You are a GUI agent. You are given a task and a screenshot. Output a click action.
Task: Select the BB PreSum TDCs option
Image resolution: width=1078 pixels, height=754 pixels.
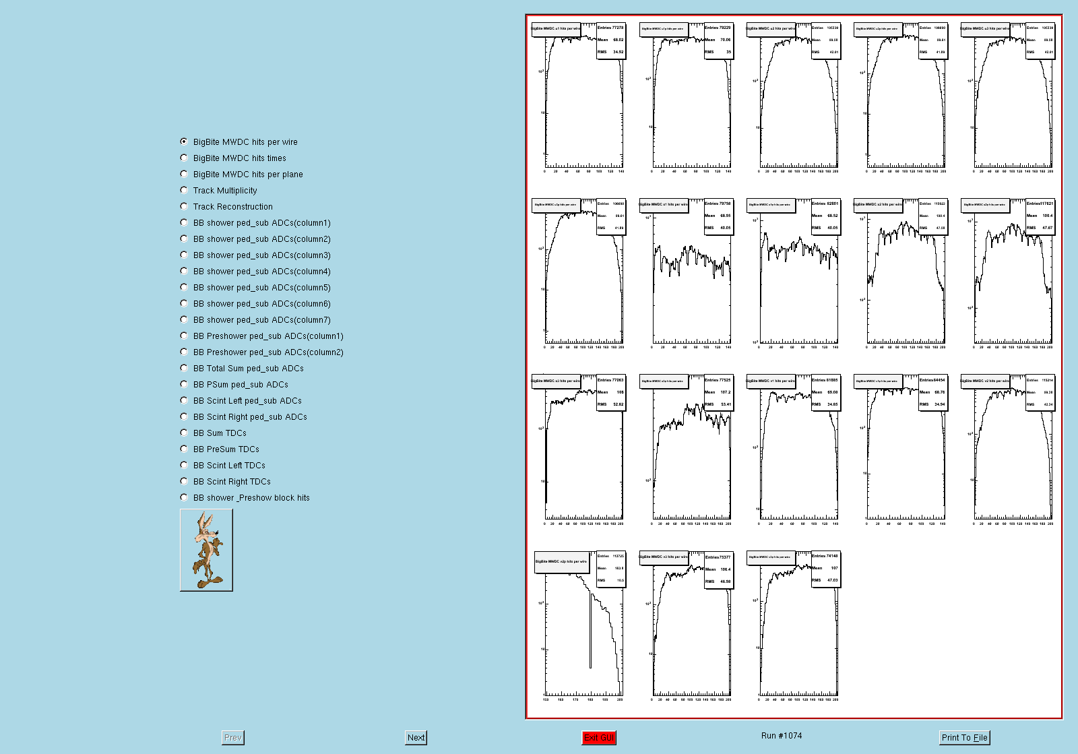coord(220,449)
